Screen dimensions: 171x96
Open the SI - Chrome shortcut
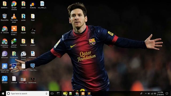(x=5, y=30)
